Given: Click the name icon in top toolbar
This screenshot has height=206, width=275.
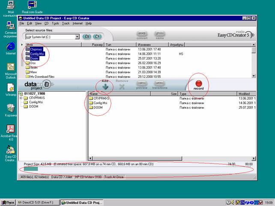Looking at the screenshot, I should tap(160, 34).
